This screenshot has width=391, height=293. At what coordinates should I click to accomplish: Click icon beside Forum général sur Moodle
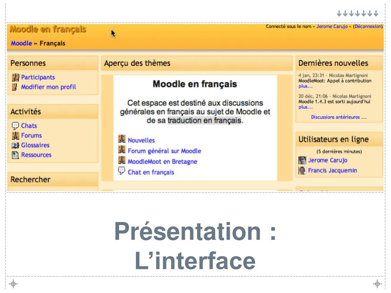tap(122, 150)
